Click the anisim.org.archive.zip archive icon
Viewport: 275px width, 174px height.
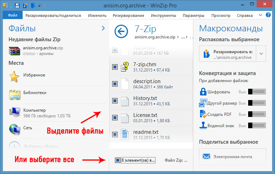15,51
